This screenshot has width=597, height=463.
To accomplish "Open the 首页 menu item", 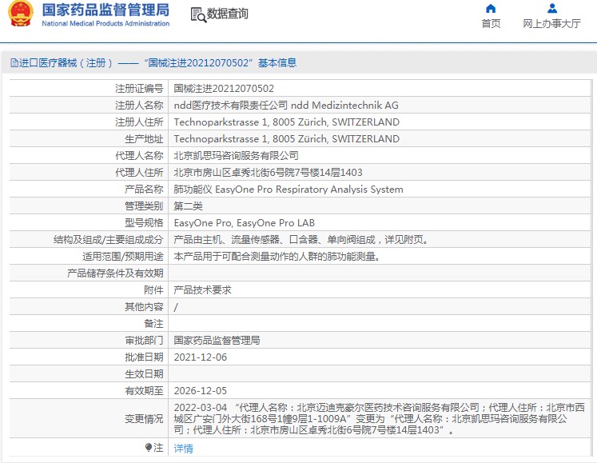I will click(491, 24).
